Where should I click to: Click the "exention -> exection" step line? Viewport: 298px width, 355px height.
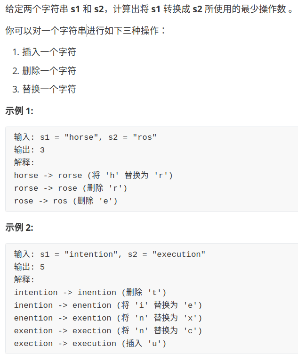tap(108, 331)
